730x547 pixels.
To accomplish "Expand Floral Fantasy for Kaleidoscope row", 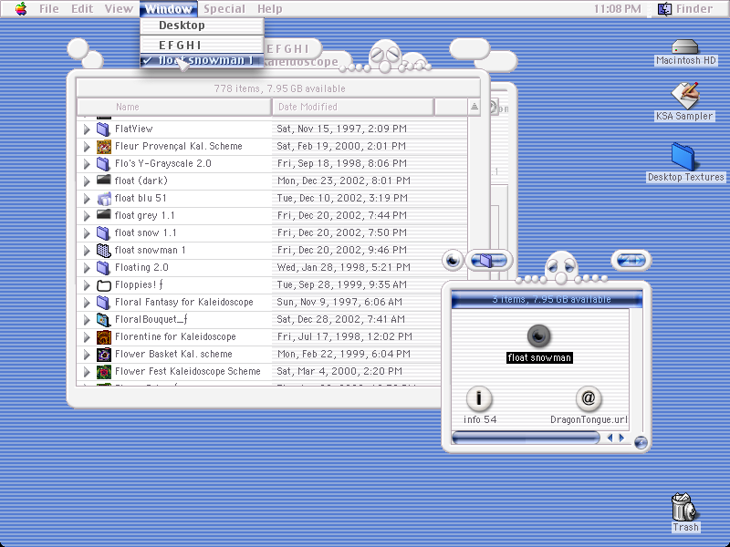I will 87,303.
